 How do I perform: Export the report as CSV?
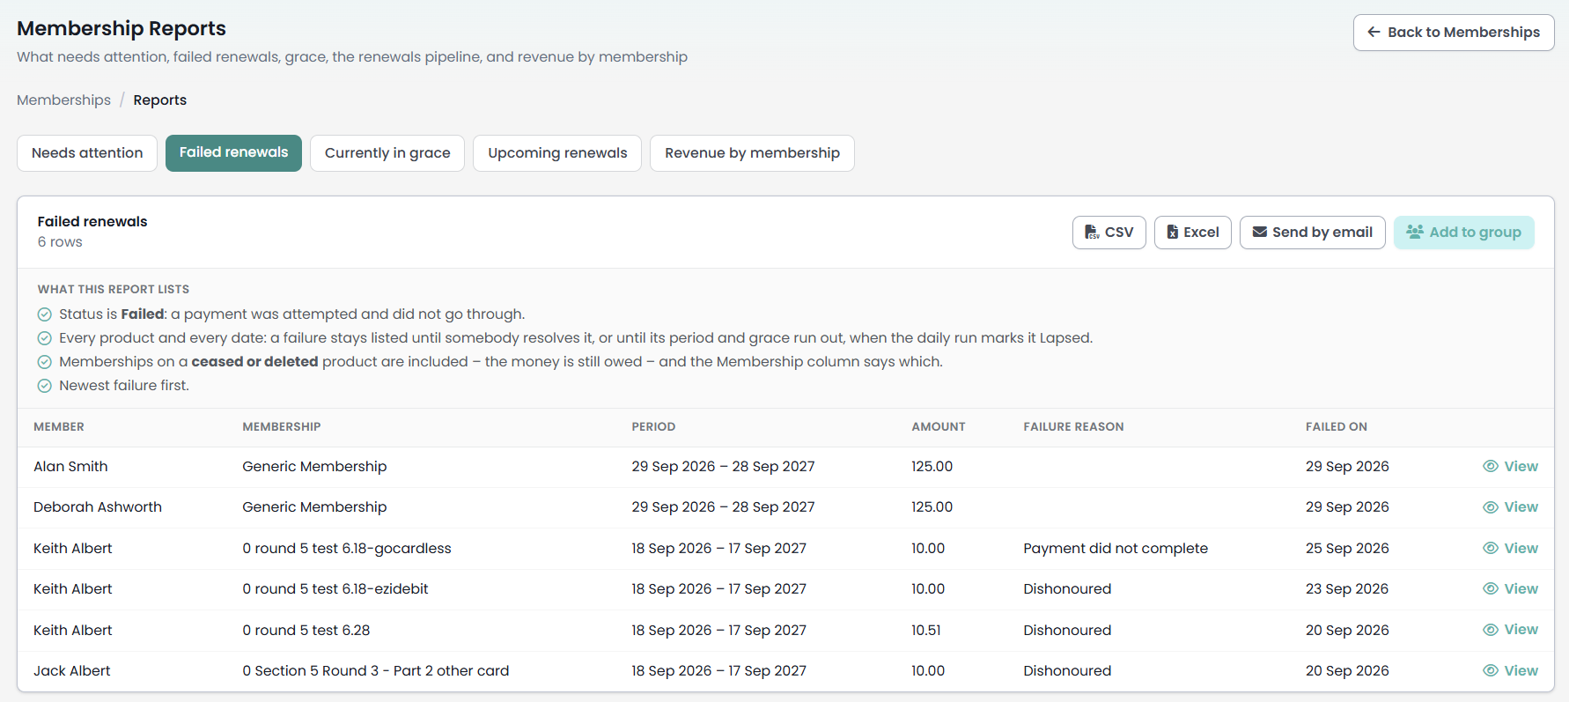pos(1109,233)
